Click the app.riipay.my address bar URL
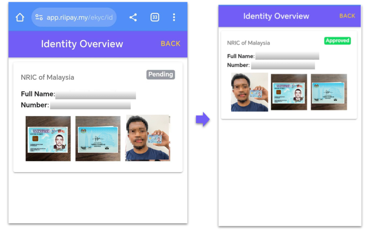The width and height of the screenshot is (369, 232). [x=79, y=17]
